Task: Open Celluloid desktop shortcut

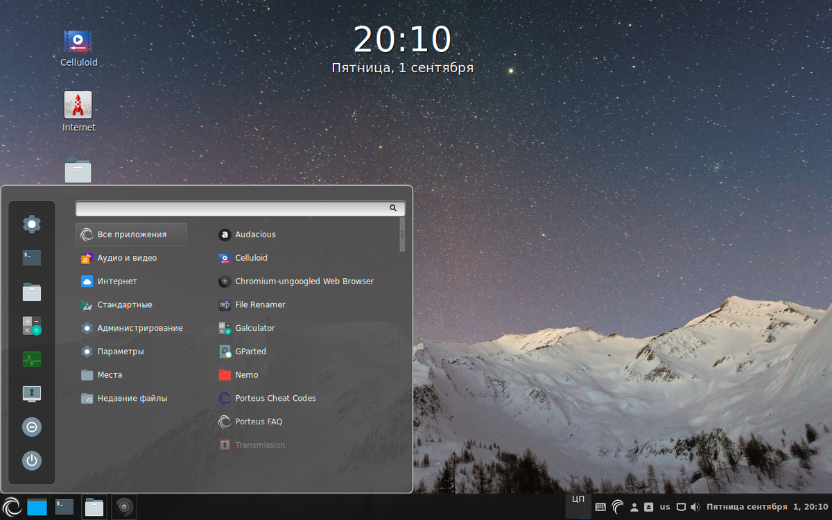Action: 78,49
